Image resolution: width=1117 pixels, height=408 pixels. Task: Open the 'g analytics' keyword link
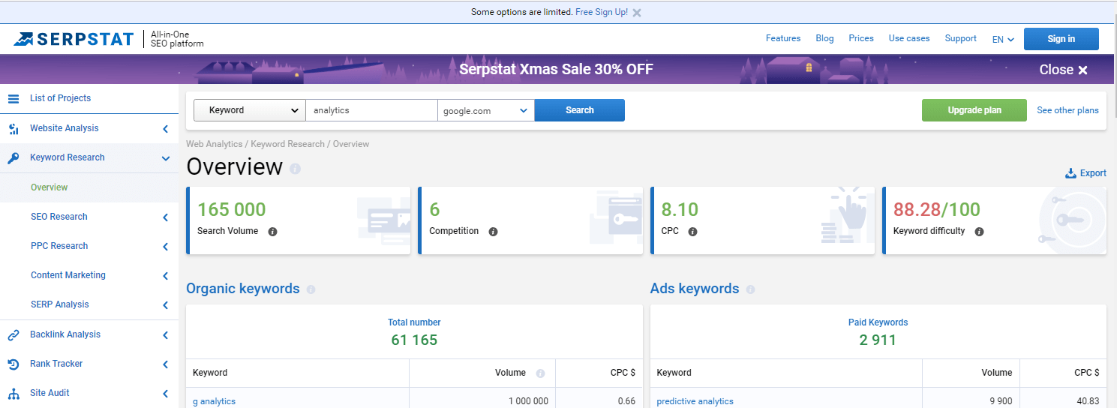[215, 401]
